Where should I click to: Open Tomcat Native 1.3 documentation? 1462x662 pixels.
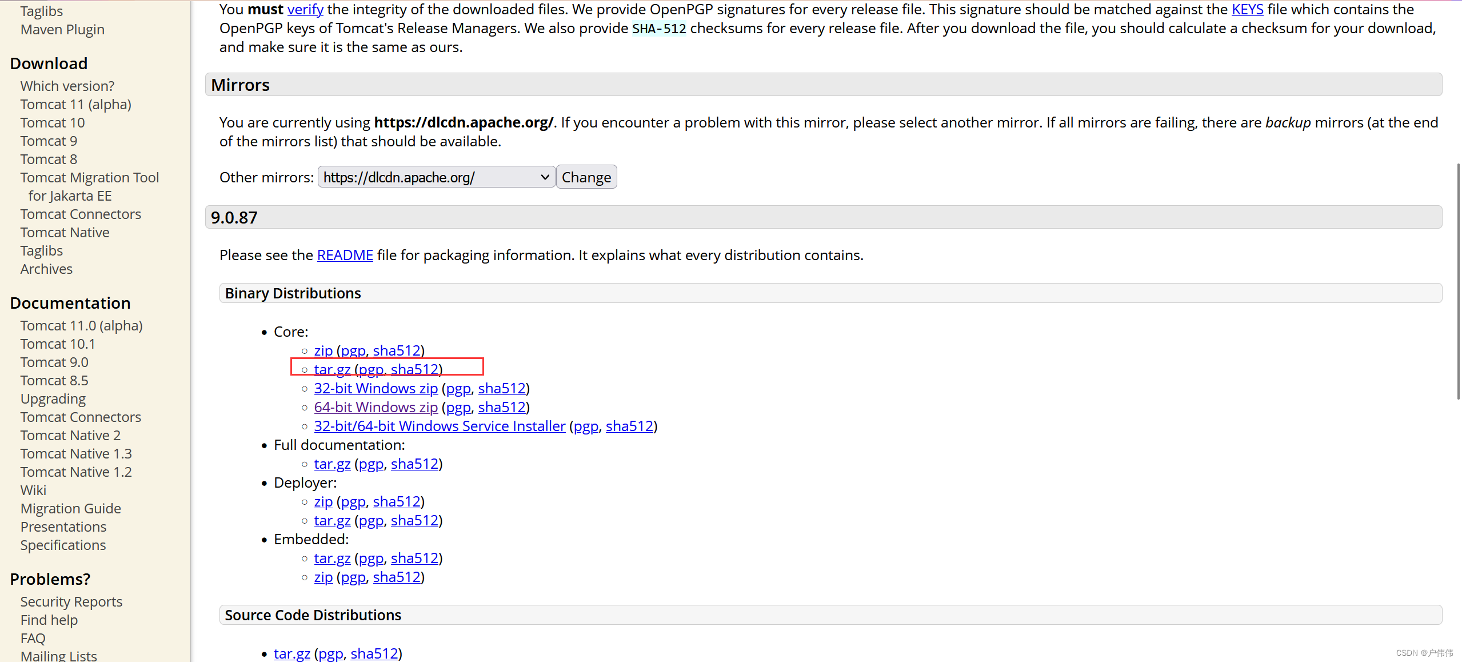(x=76, y=453)
